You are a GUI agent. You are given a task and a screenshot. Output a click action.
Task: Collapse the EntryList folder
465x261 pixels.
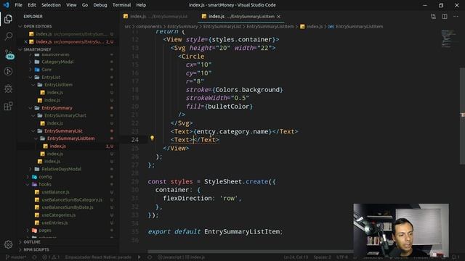click(68, 78)
